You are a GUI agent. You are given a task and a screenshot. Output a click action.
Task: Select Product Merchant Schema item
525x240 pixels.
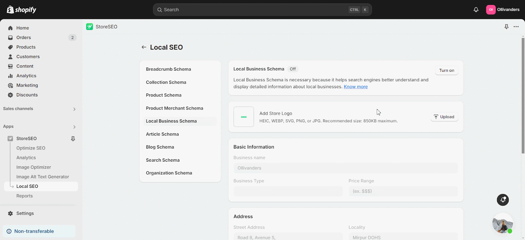click(x=180, y=108)
